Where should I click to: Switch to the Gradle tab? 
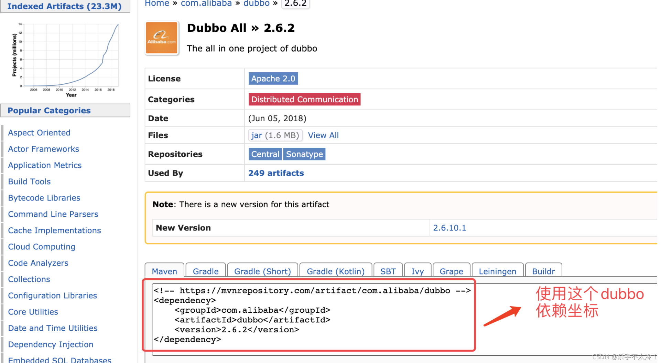[x=206, y=271]
